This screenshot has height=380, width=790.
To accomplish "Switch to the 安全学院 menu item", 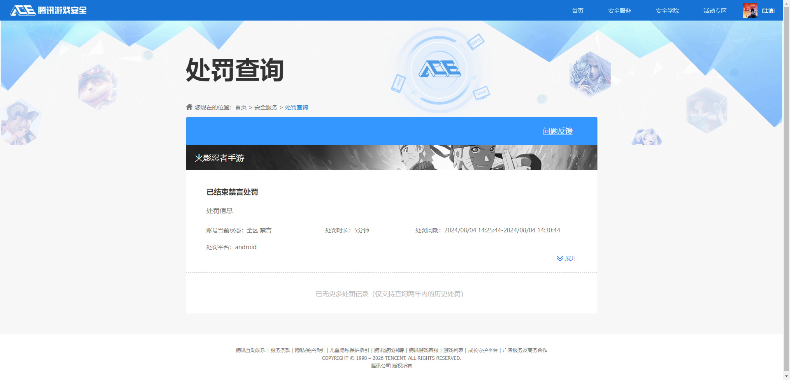I will tap(667, 10).
